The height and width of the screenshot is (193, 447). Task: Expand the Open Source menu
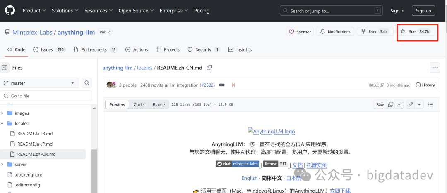pyautogui.click(x=136, y=11)
